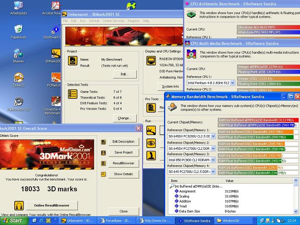
Task: Open the Help menu in 3DMark2001
Action: tap(146, 21)
